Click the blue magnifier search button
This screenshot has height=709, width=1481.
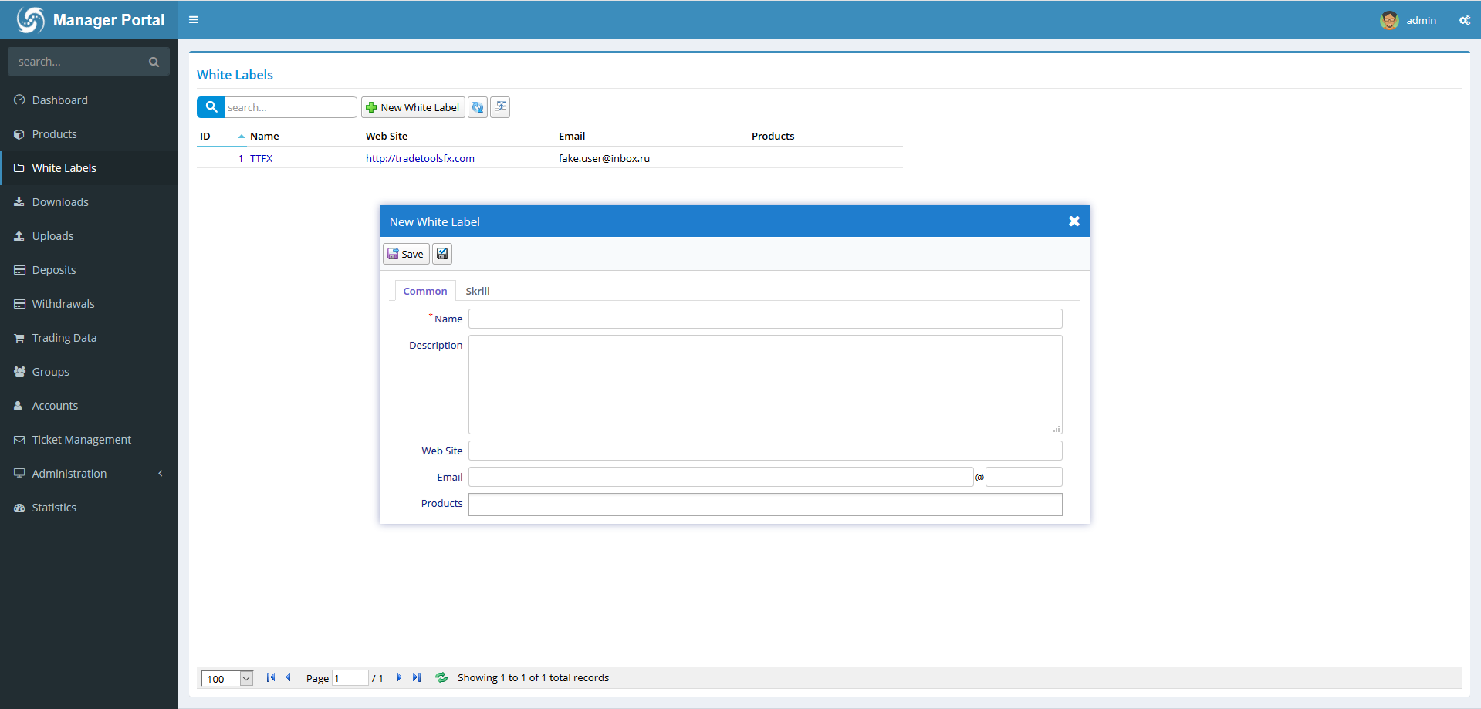(211, 107)
